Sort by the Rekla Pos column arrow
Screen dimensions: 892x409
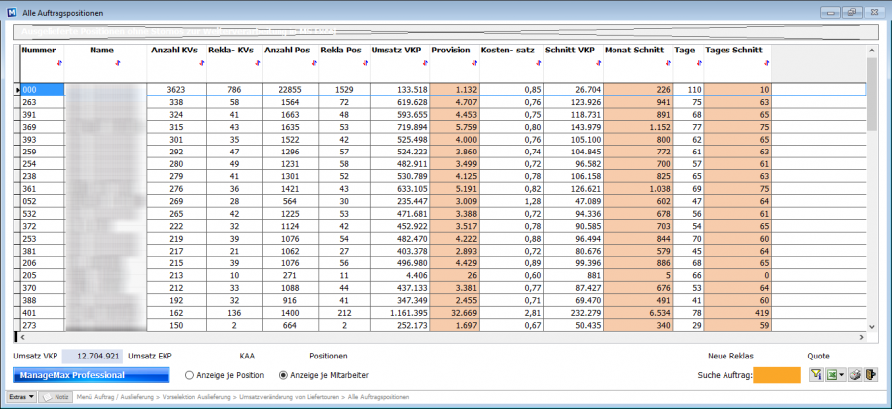point(365,63)
